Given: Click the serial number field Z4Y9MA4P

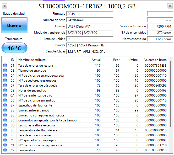Looking at the screenshot, I should pyautogui.click(x=90, y=20).
